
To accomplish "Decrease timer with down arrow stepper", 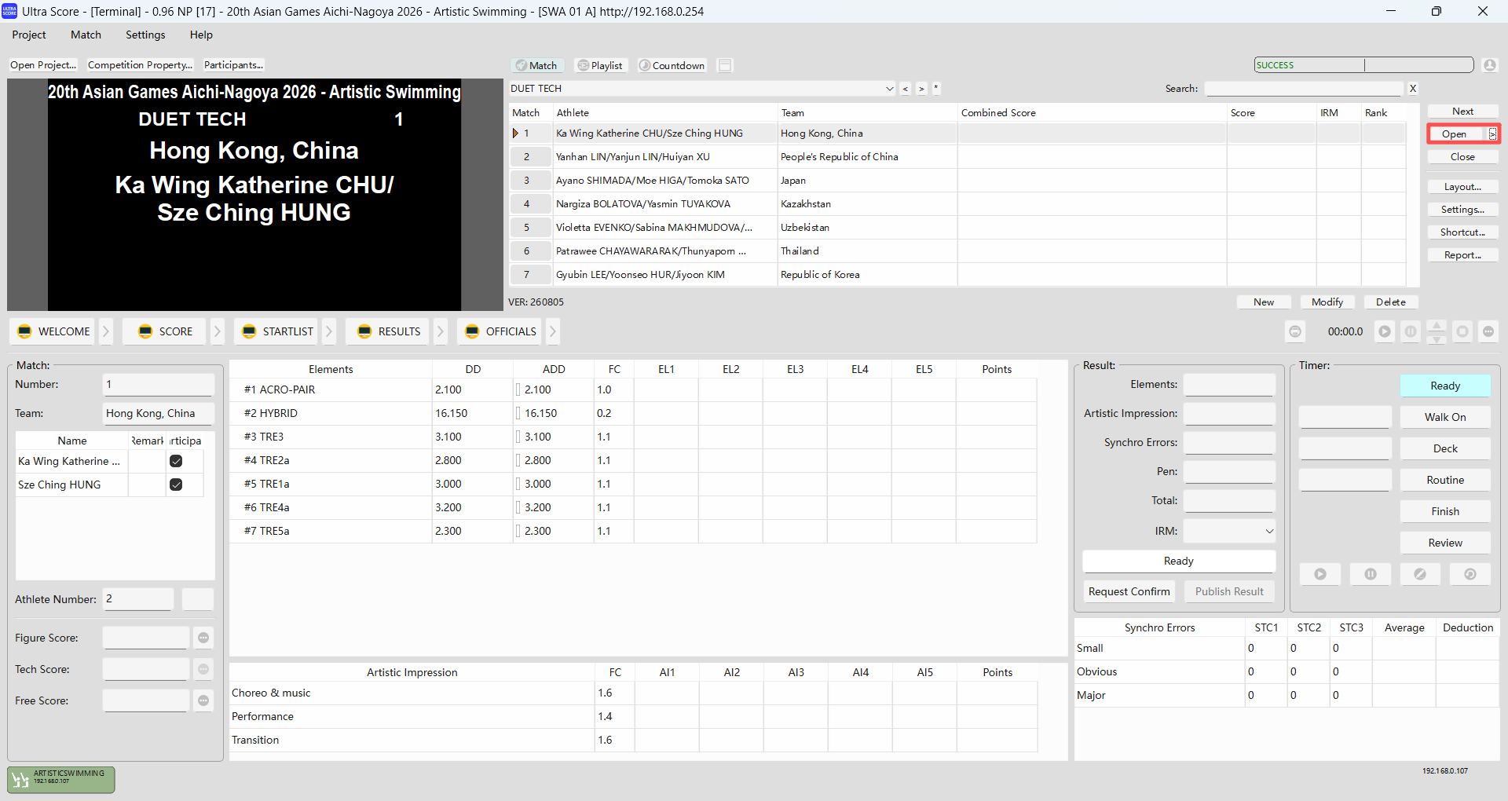I will click(1437, 338).
